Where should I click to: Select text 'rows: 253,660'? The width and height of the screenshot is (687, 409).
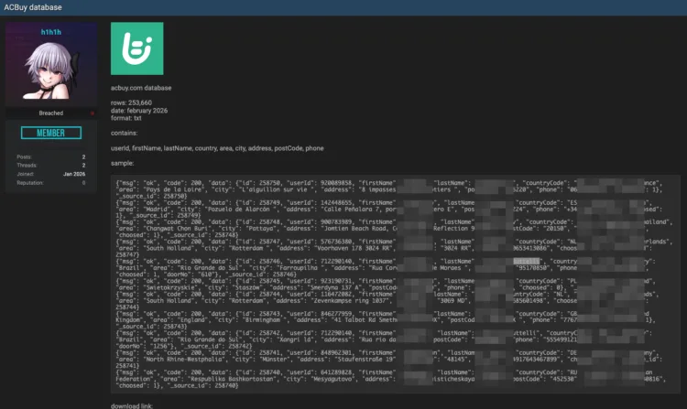pyautogui.click(x=131, y=102)
